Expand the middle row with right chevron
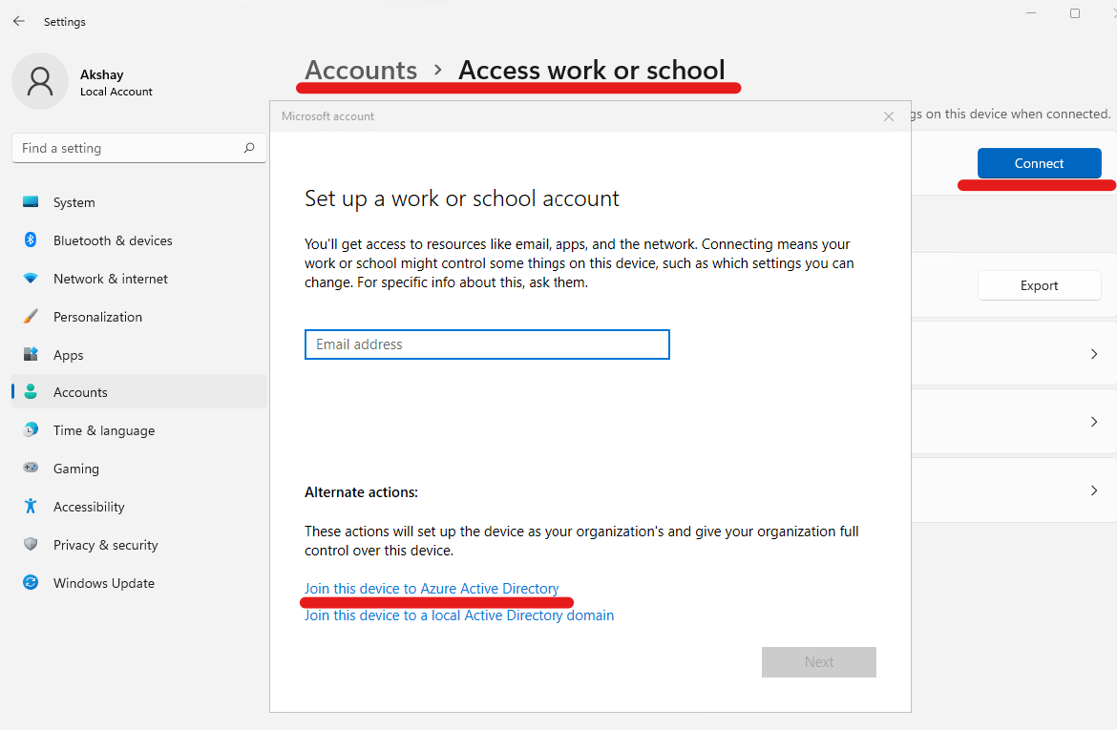The height and width of the screenshot is (730, 1117). click(1094, 422)
